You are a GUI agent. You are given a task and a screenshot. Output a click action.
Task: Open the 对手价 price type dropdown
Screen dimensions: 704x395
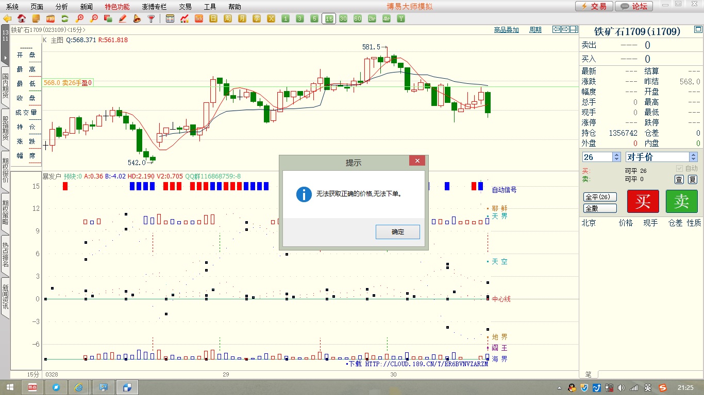(693, 157)
